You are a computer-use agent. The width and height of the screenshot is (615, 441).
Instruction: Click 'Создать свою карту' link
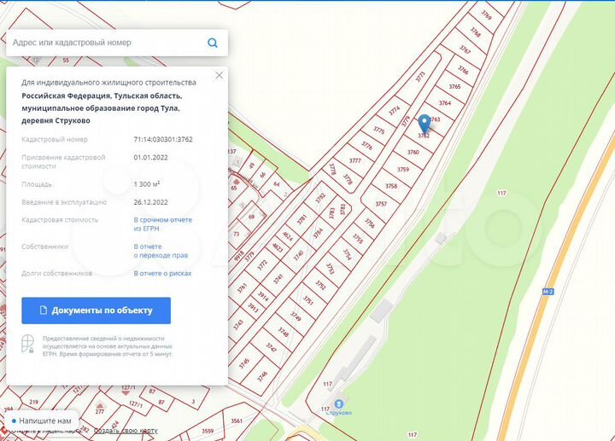tap(125, 432)
